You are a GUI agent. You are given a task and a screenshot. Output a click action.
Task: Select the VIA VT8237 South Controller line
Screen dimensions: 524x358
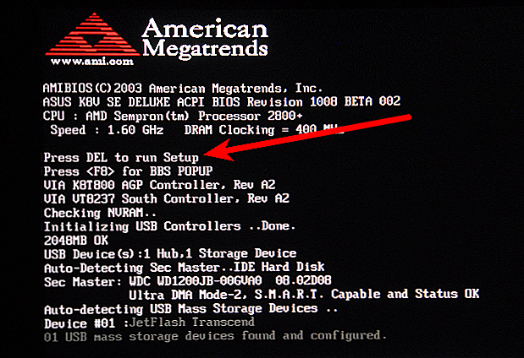pyautogui.click(x=167, y=198)
